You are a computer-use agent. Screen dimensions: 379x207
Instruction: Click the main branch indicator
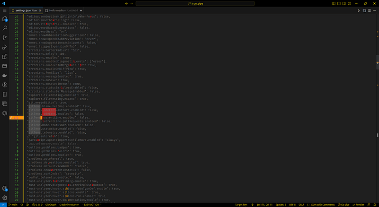click(x=13, y=205)
